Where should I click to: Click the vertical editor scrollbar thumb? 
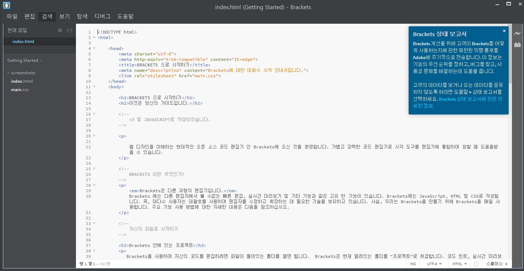[x=510, y=54]
